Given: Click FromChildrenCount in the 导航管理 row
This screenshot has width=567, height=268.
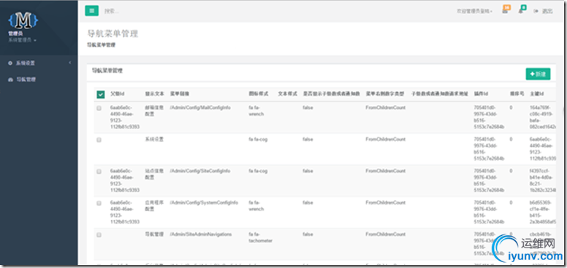Looking at the screenshot, I should (x=386, y=234).
